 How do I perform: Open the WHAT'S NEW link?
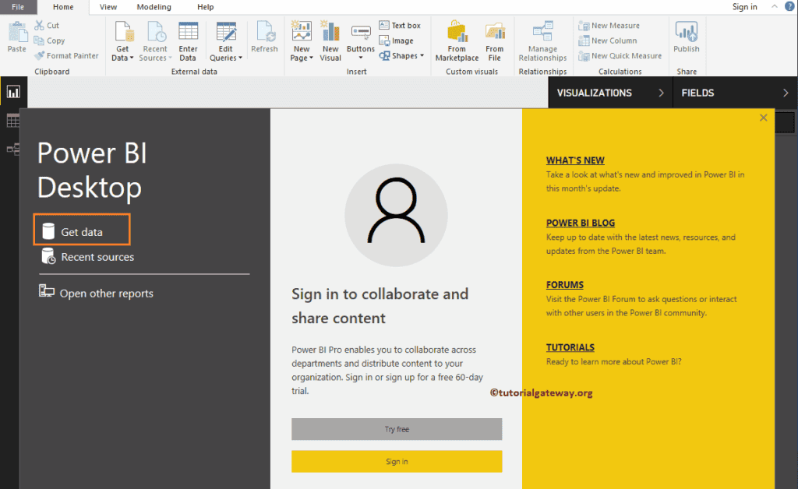pos(575,160)
